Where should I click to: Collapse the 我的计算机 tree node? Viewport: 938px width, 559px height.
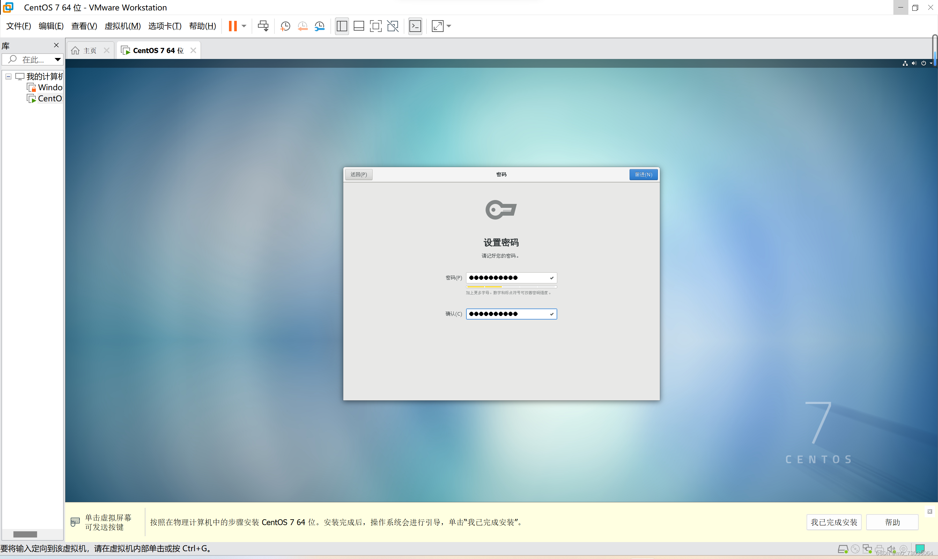coord(8,77)
